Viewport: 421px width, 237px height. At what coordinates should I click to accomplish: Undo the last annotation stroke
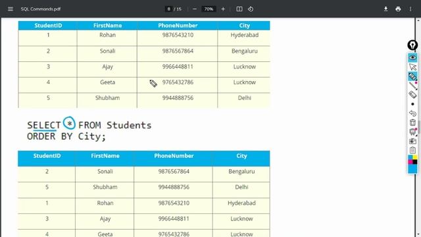[x=412, y=113]
